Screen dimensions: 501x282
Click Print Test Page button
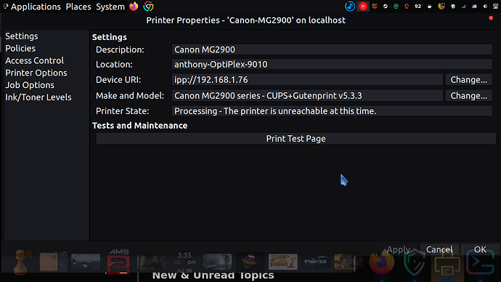click(x=296, y=138)
